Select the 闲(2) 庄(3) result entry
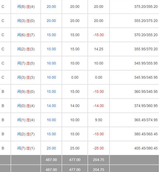The width and height of the screenshot is (160, 172). 26,49
